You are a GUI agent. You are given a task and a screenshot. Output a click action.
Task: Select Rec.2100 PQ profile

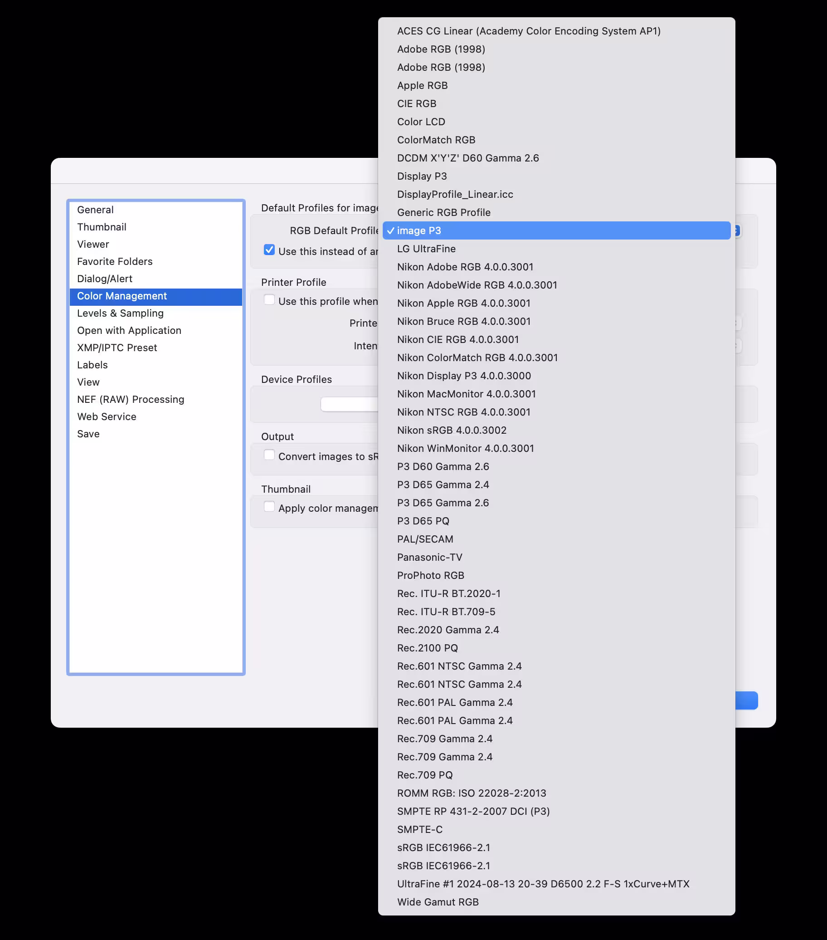[x=556, y=648]
